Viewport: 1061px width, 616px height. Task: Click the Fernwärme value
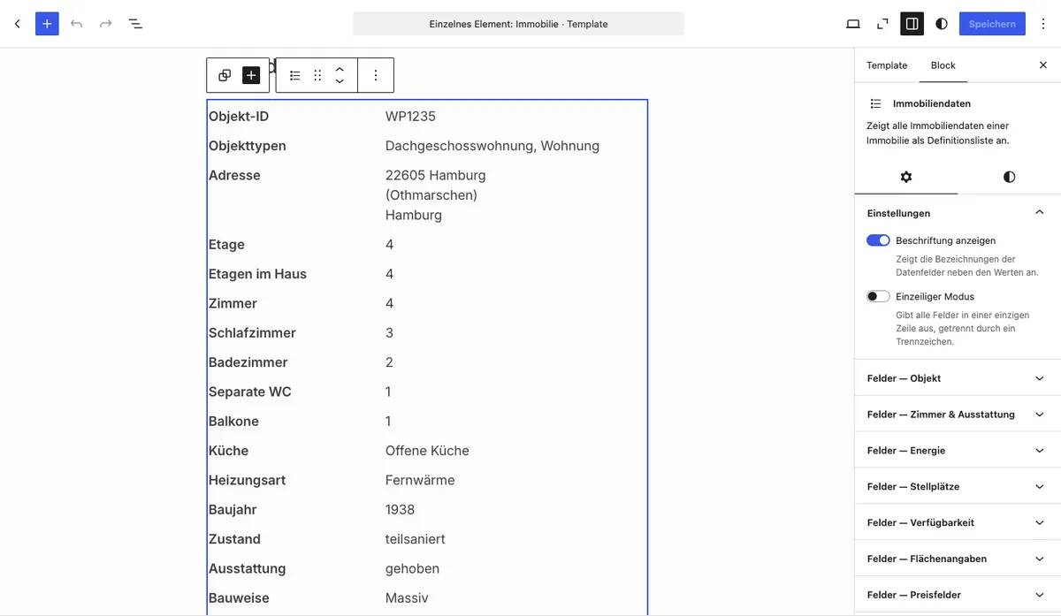(420, 481)
